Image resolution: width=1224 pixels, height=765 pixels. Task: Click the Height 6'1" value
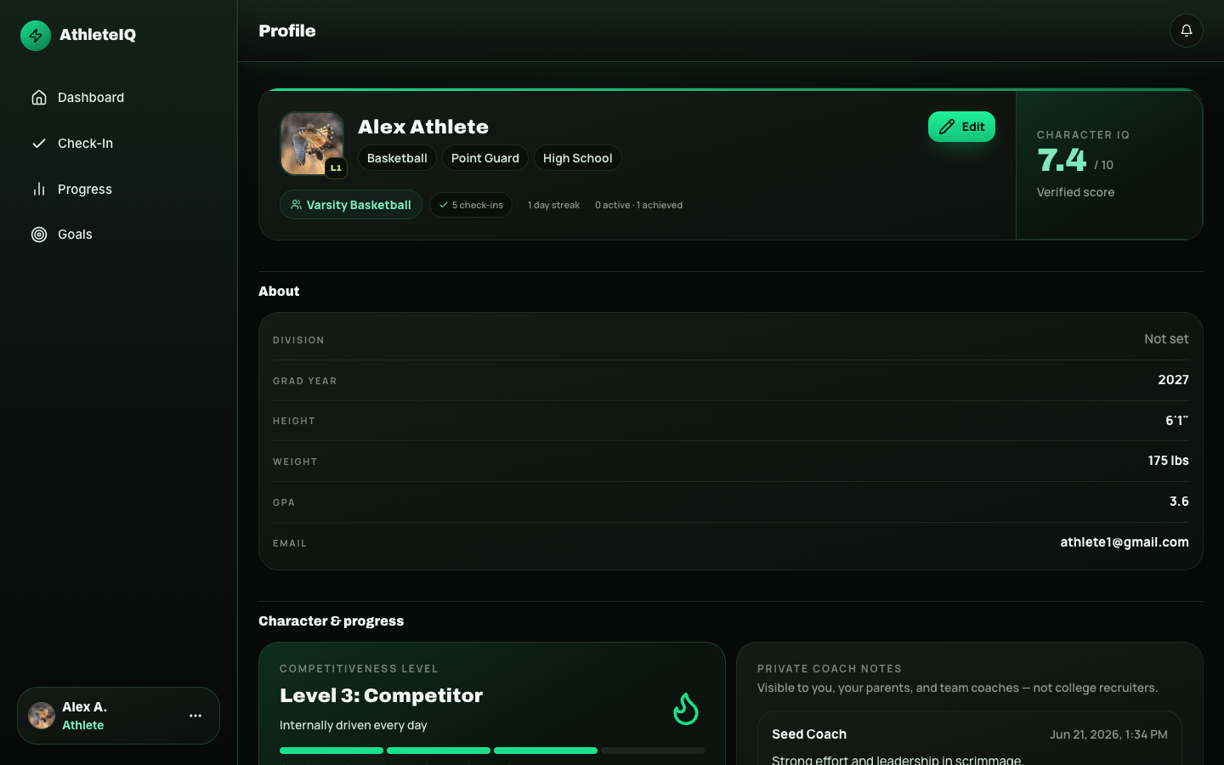coord(1176,421)
